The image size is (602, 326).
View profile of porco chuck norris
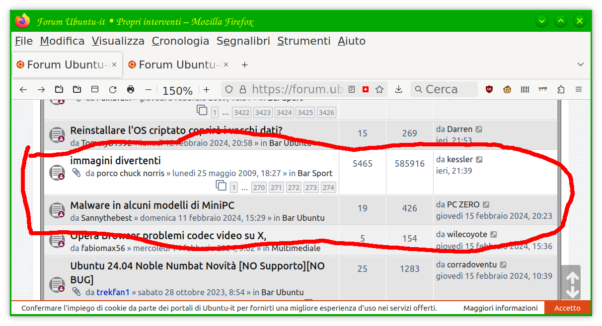130,173
